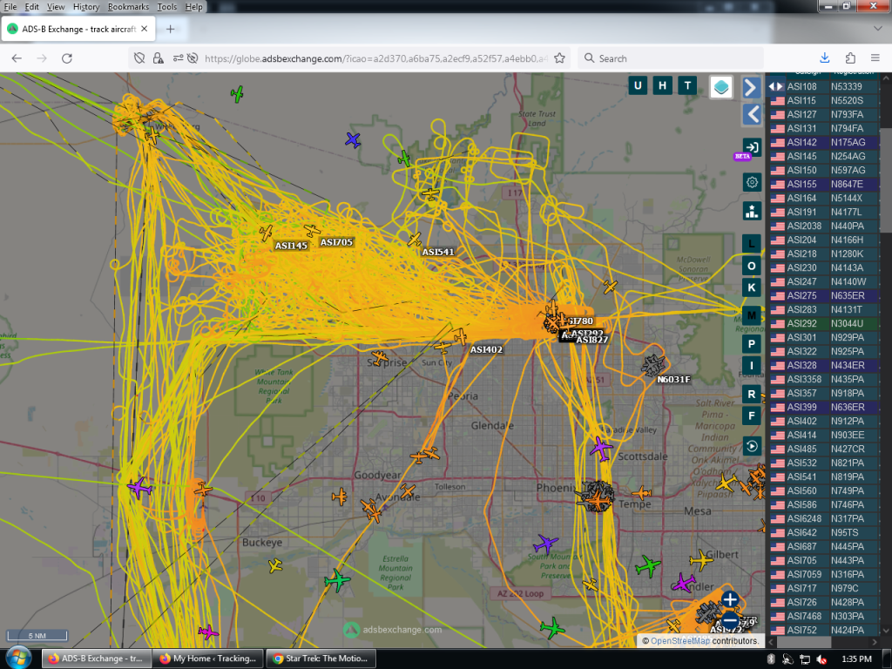Click the replay history clock icon

[752, 446]
